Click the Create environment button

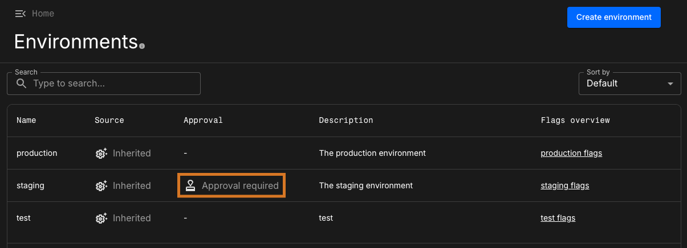click(614, 17)
